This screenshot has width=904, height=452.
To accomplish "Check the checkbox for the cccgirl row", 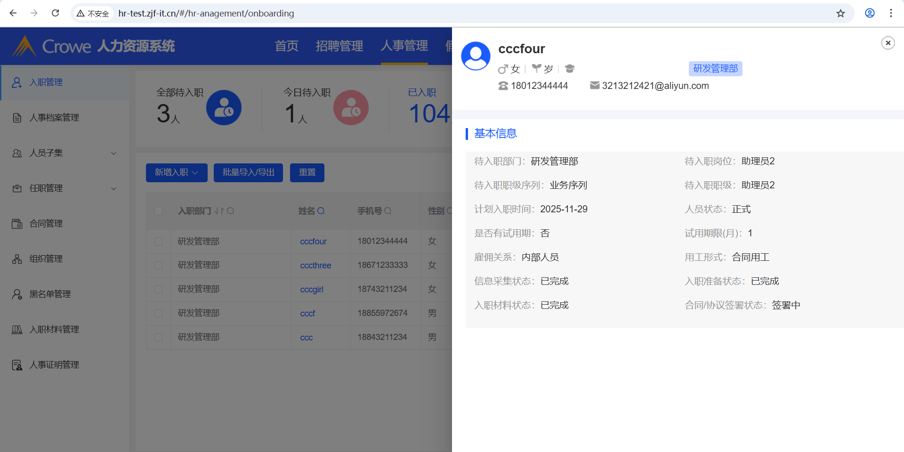I will point(159,290).
